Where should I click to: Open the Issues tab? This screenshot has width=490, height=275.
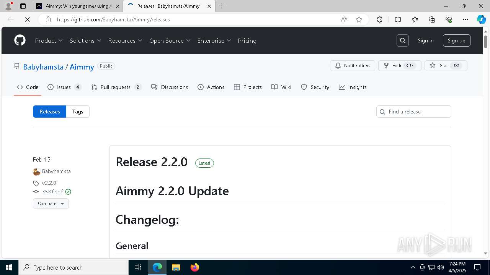pos(64,87)
